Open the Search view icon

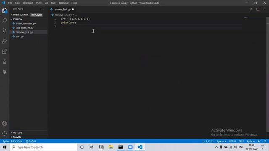5,21
